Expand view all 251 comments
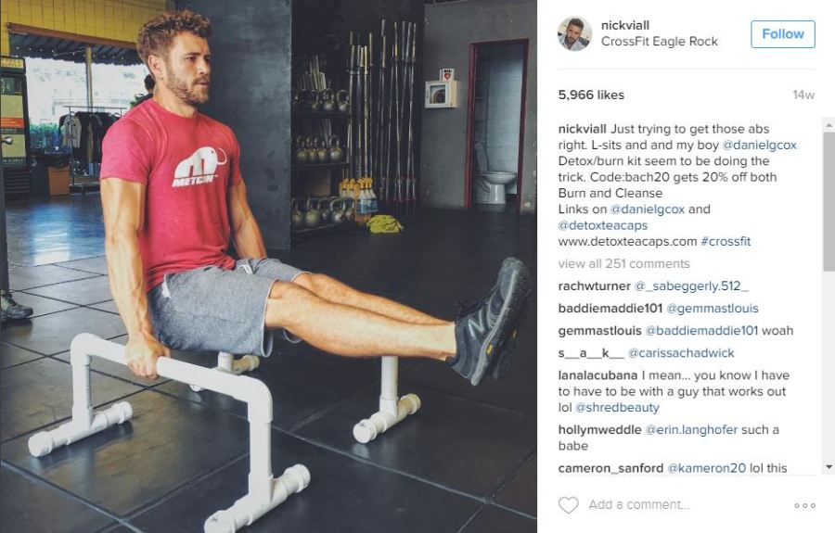 pos(623,264)
